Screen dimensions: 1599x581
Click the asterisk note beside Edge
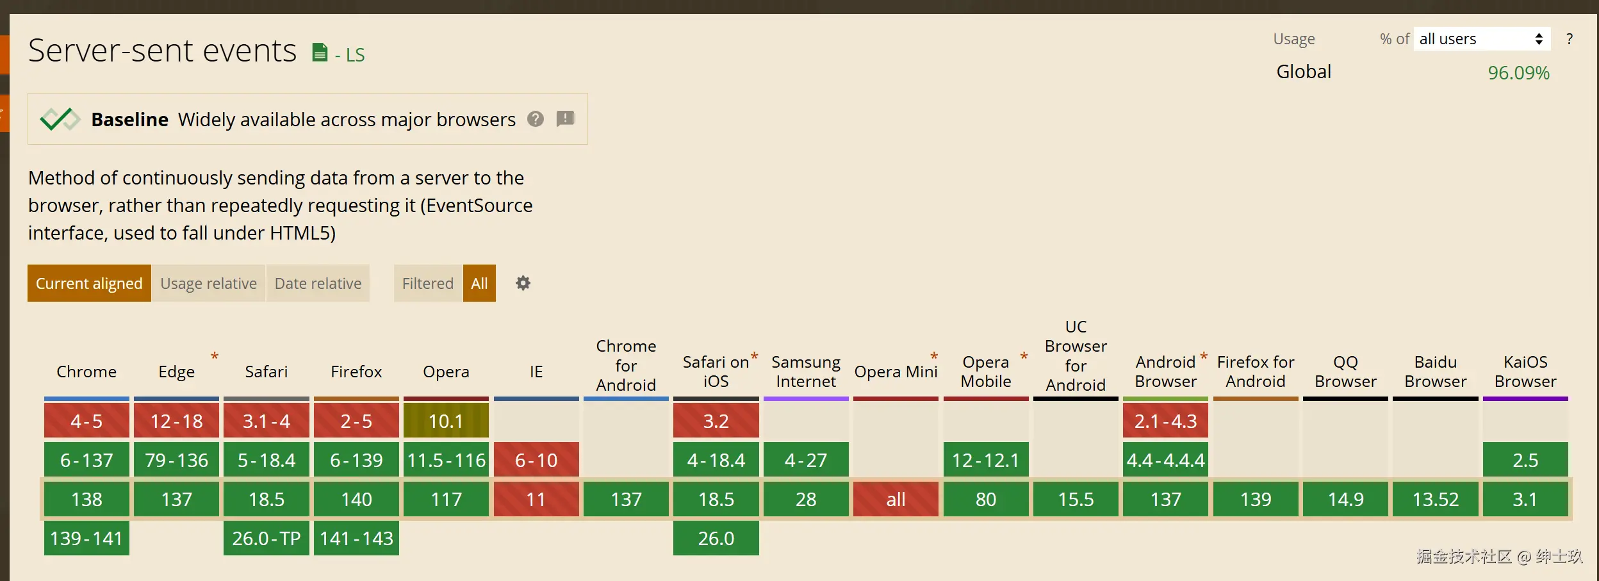tap(215, 356)
